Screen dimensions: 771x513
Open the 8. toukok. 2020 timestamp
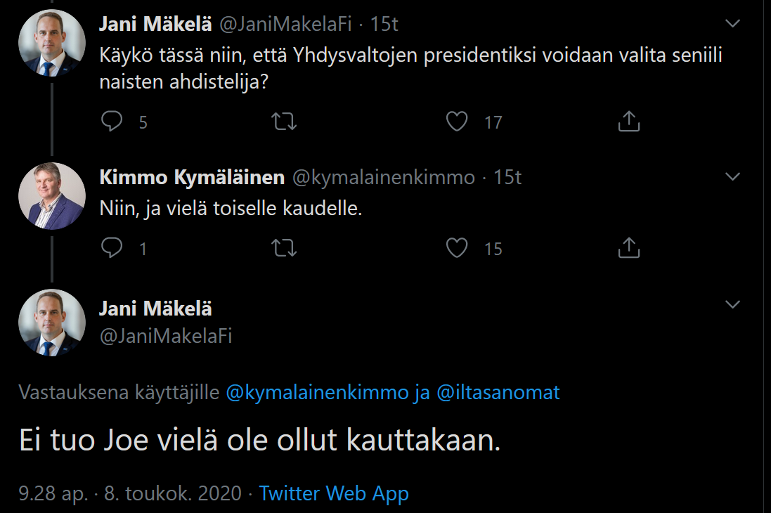pyautogui.click(x=173, y=493)
